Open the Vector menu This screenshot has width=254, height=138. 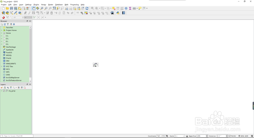point(44,5)
